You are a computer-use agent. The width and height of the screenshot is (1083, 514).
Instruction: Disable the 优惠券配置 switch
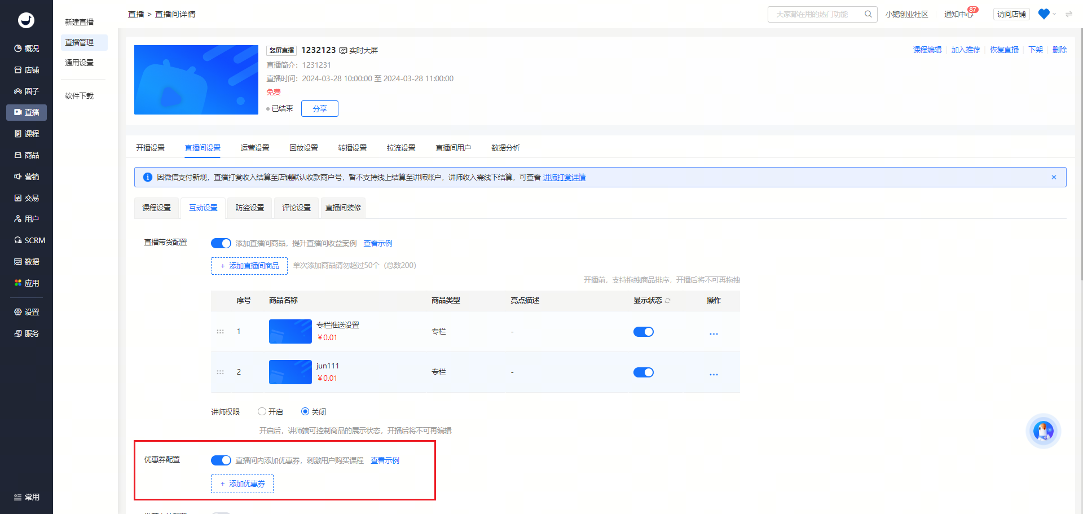click(x=221, y=460)
